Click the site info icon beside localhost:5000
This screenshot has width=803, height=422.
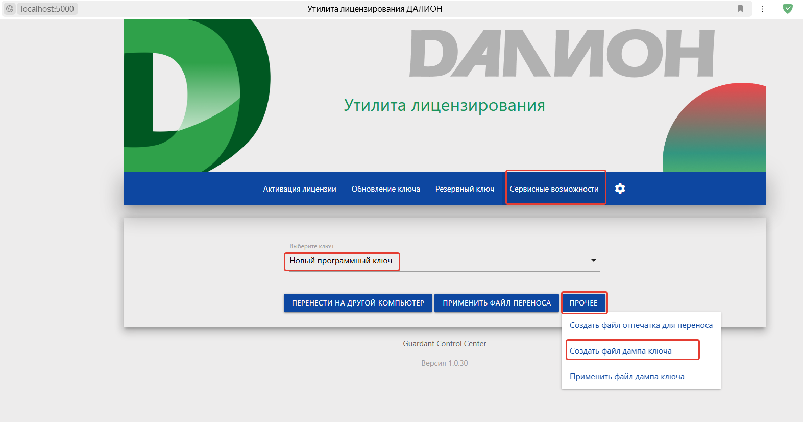click(10, 9)
